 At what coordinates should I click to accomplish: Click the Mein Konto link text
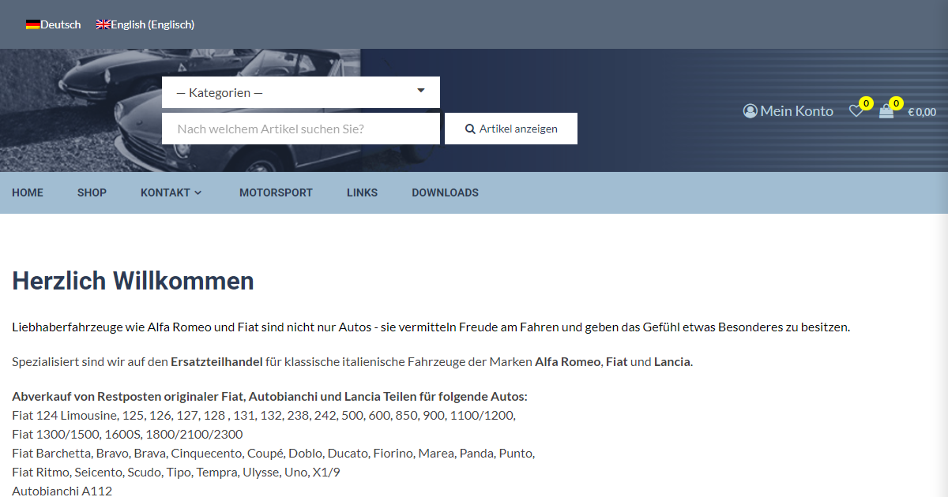point(796,111)
